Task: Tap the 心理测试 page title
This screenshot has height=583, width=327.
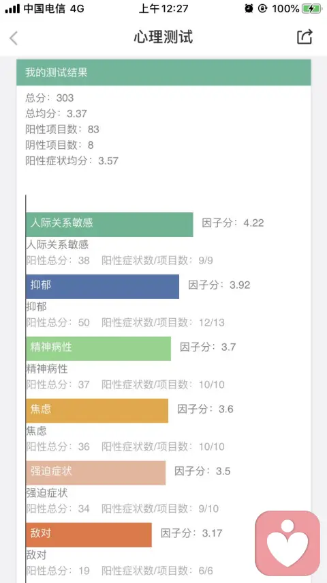Action: tap(163, 37)
